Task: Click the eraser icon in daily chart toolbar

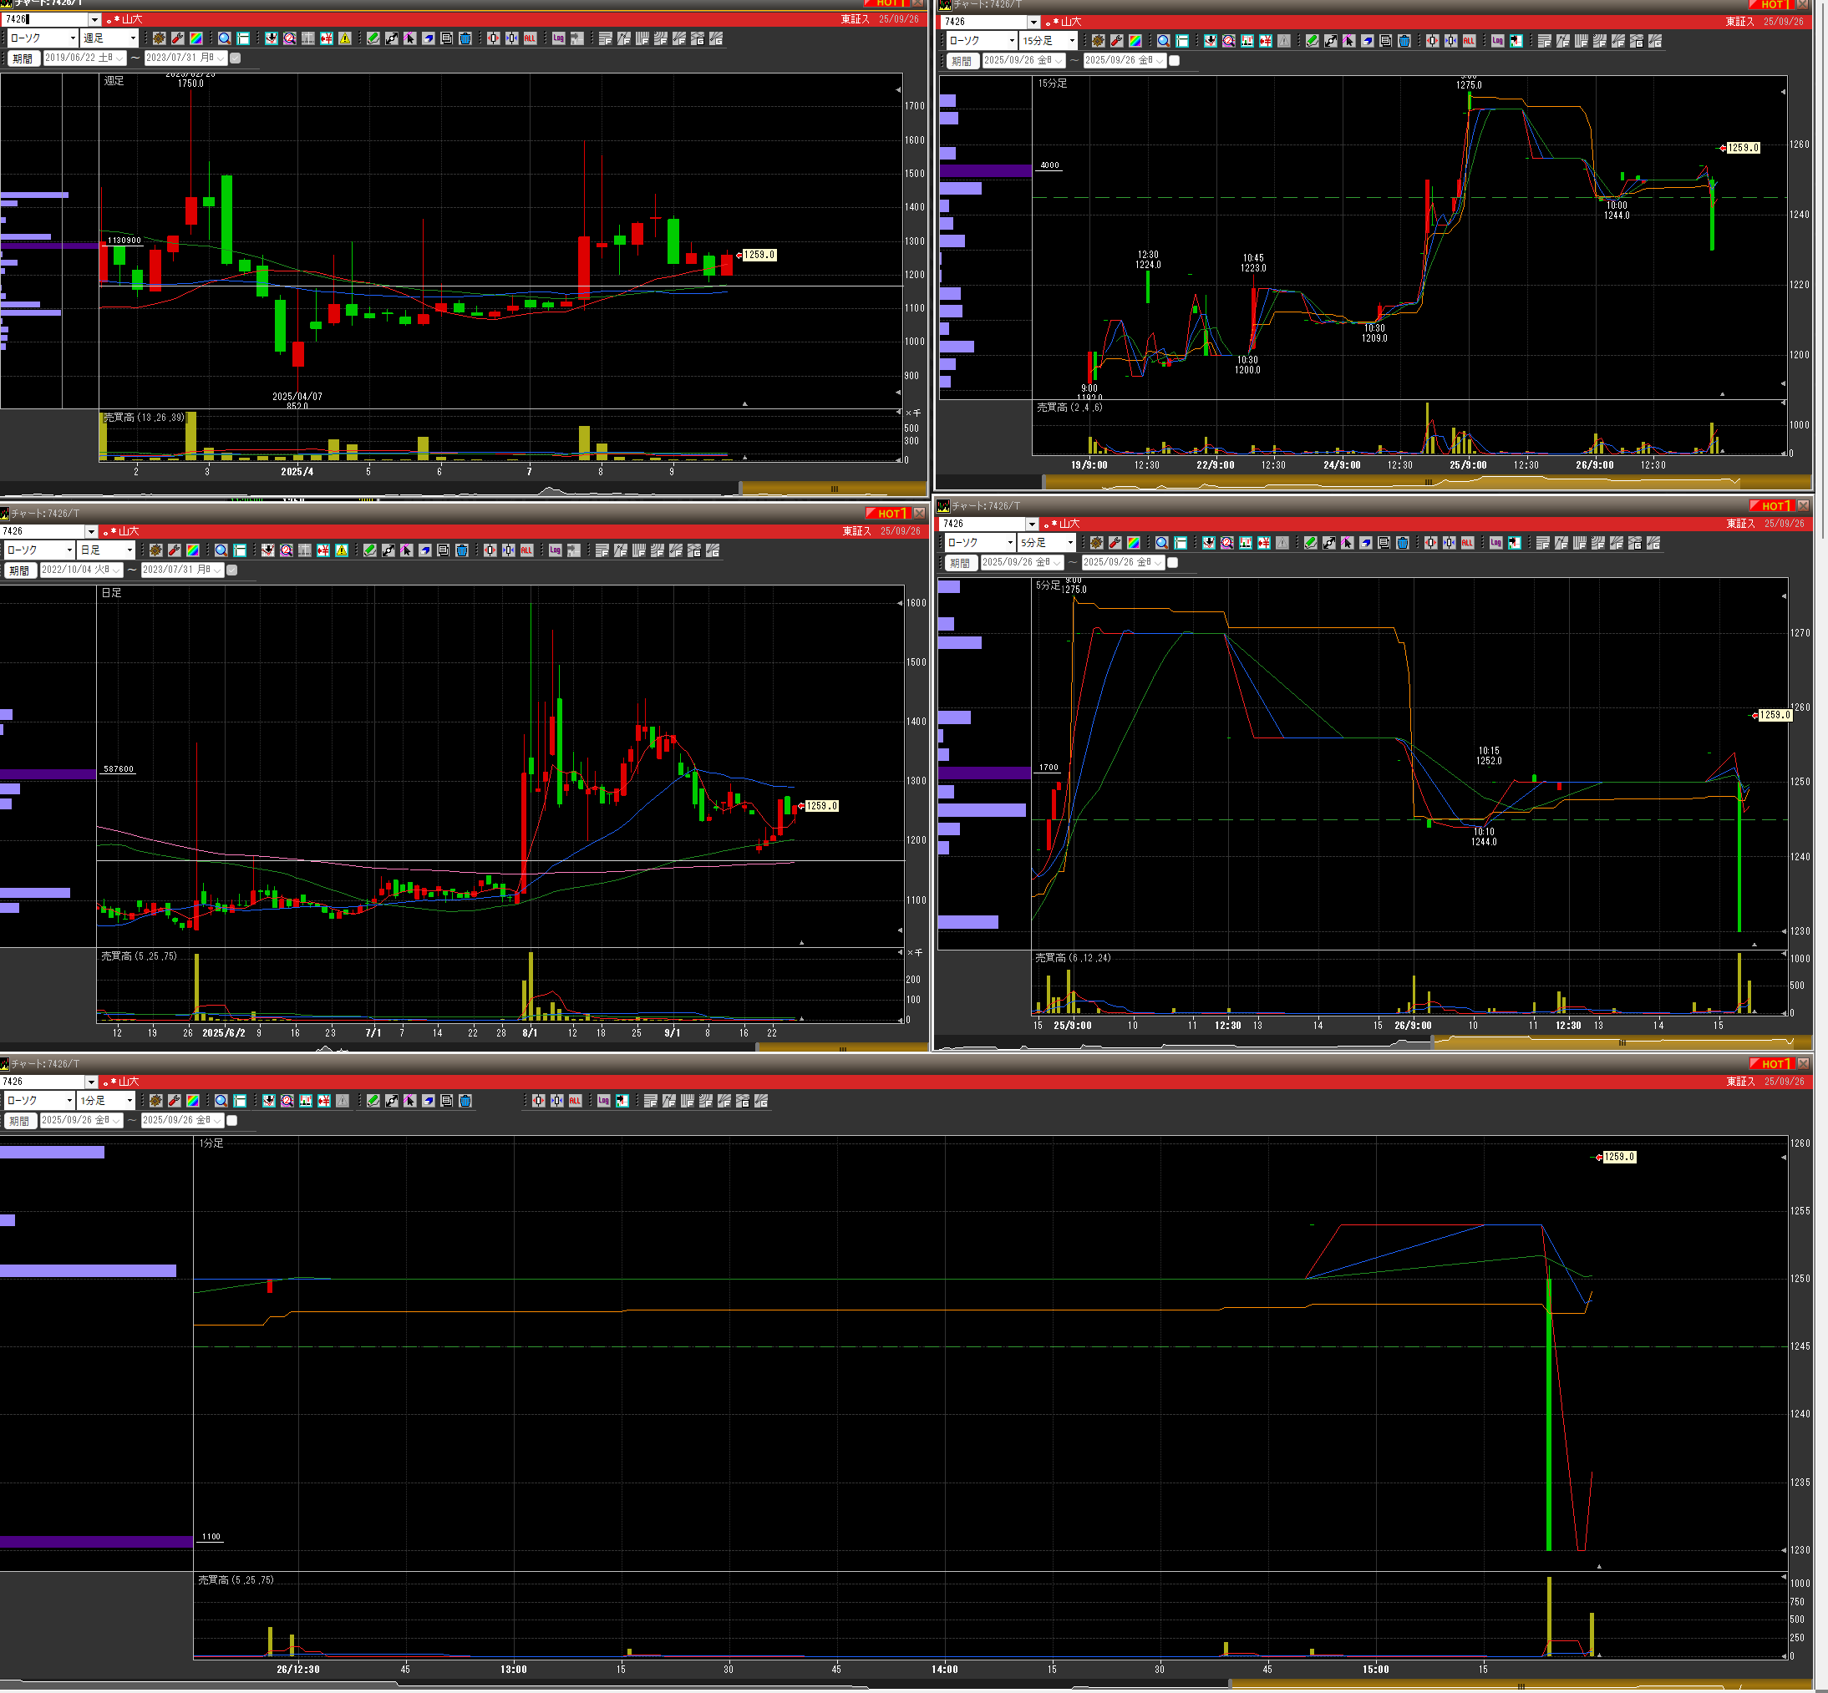Action: pyautogui.click(x=425, y=550)
